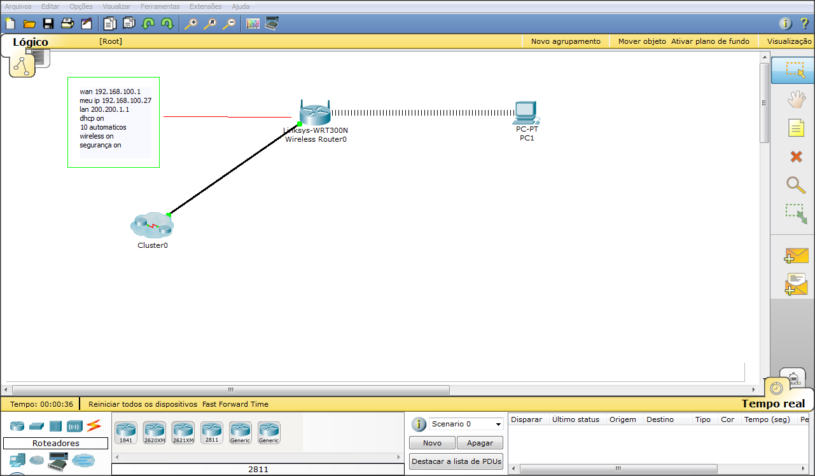Image resolution: width=815 pixels, height=476 pixels.
Task: Choose the Wireless Devices category
Action: (74, 426)
